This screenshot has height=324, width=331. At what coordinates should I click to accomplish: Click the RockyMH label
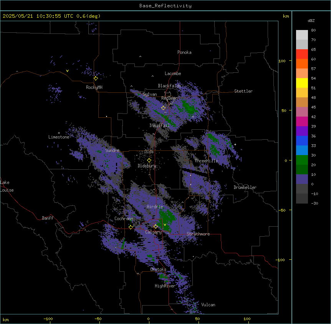(94, 87)
